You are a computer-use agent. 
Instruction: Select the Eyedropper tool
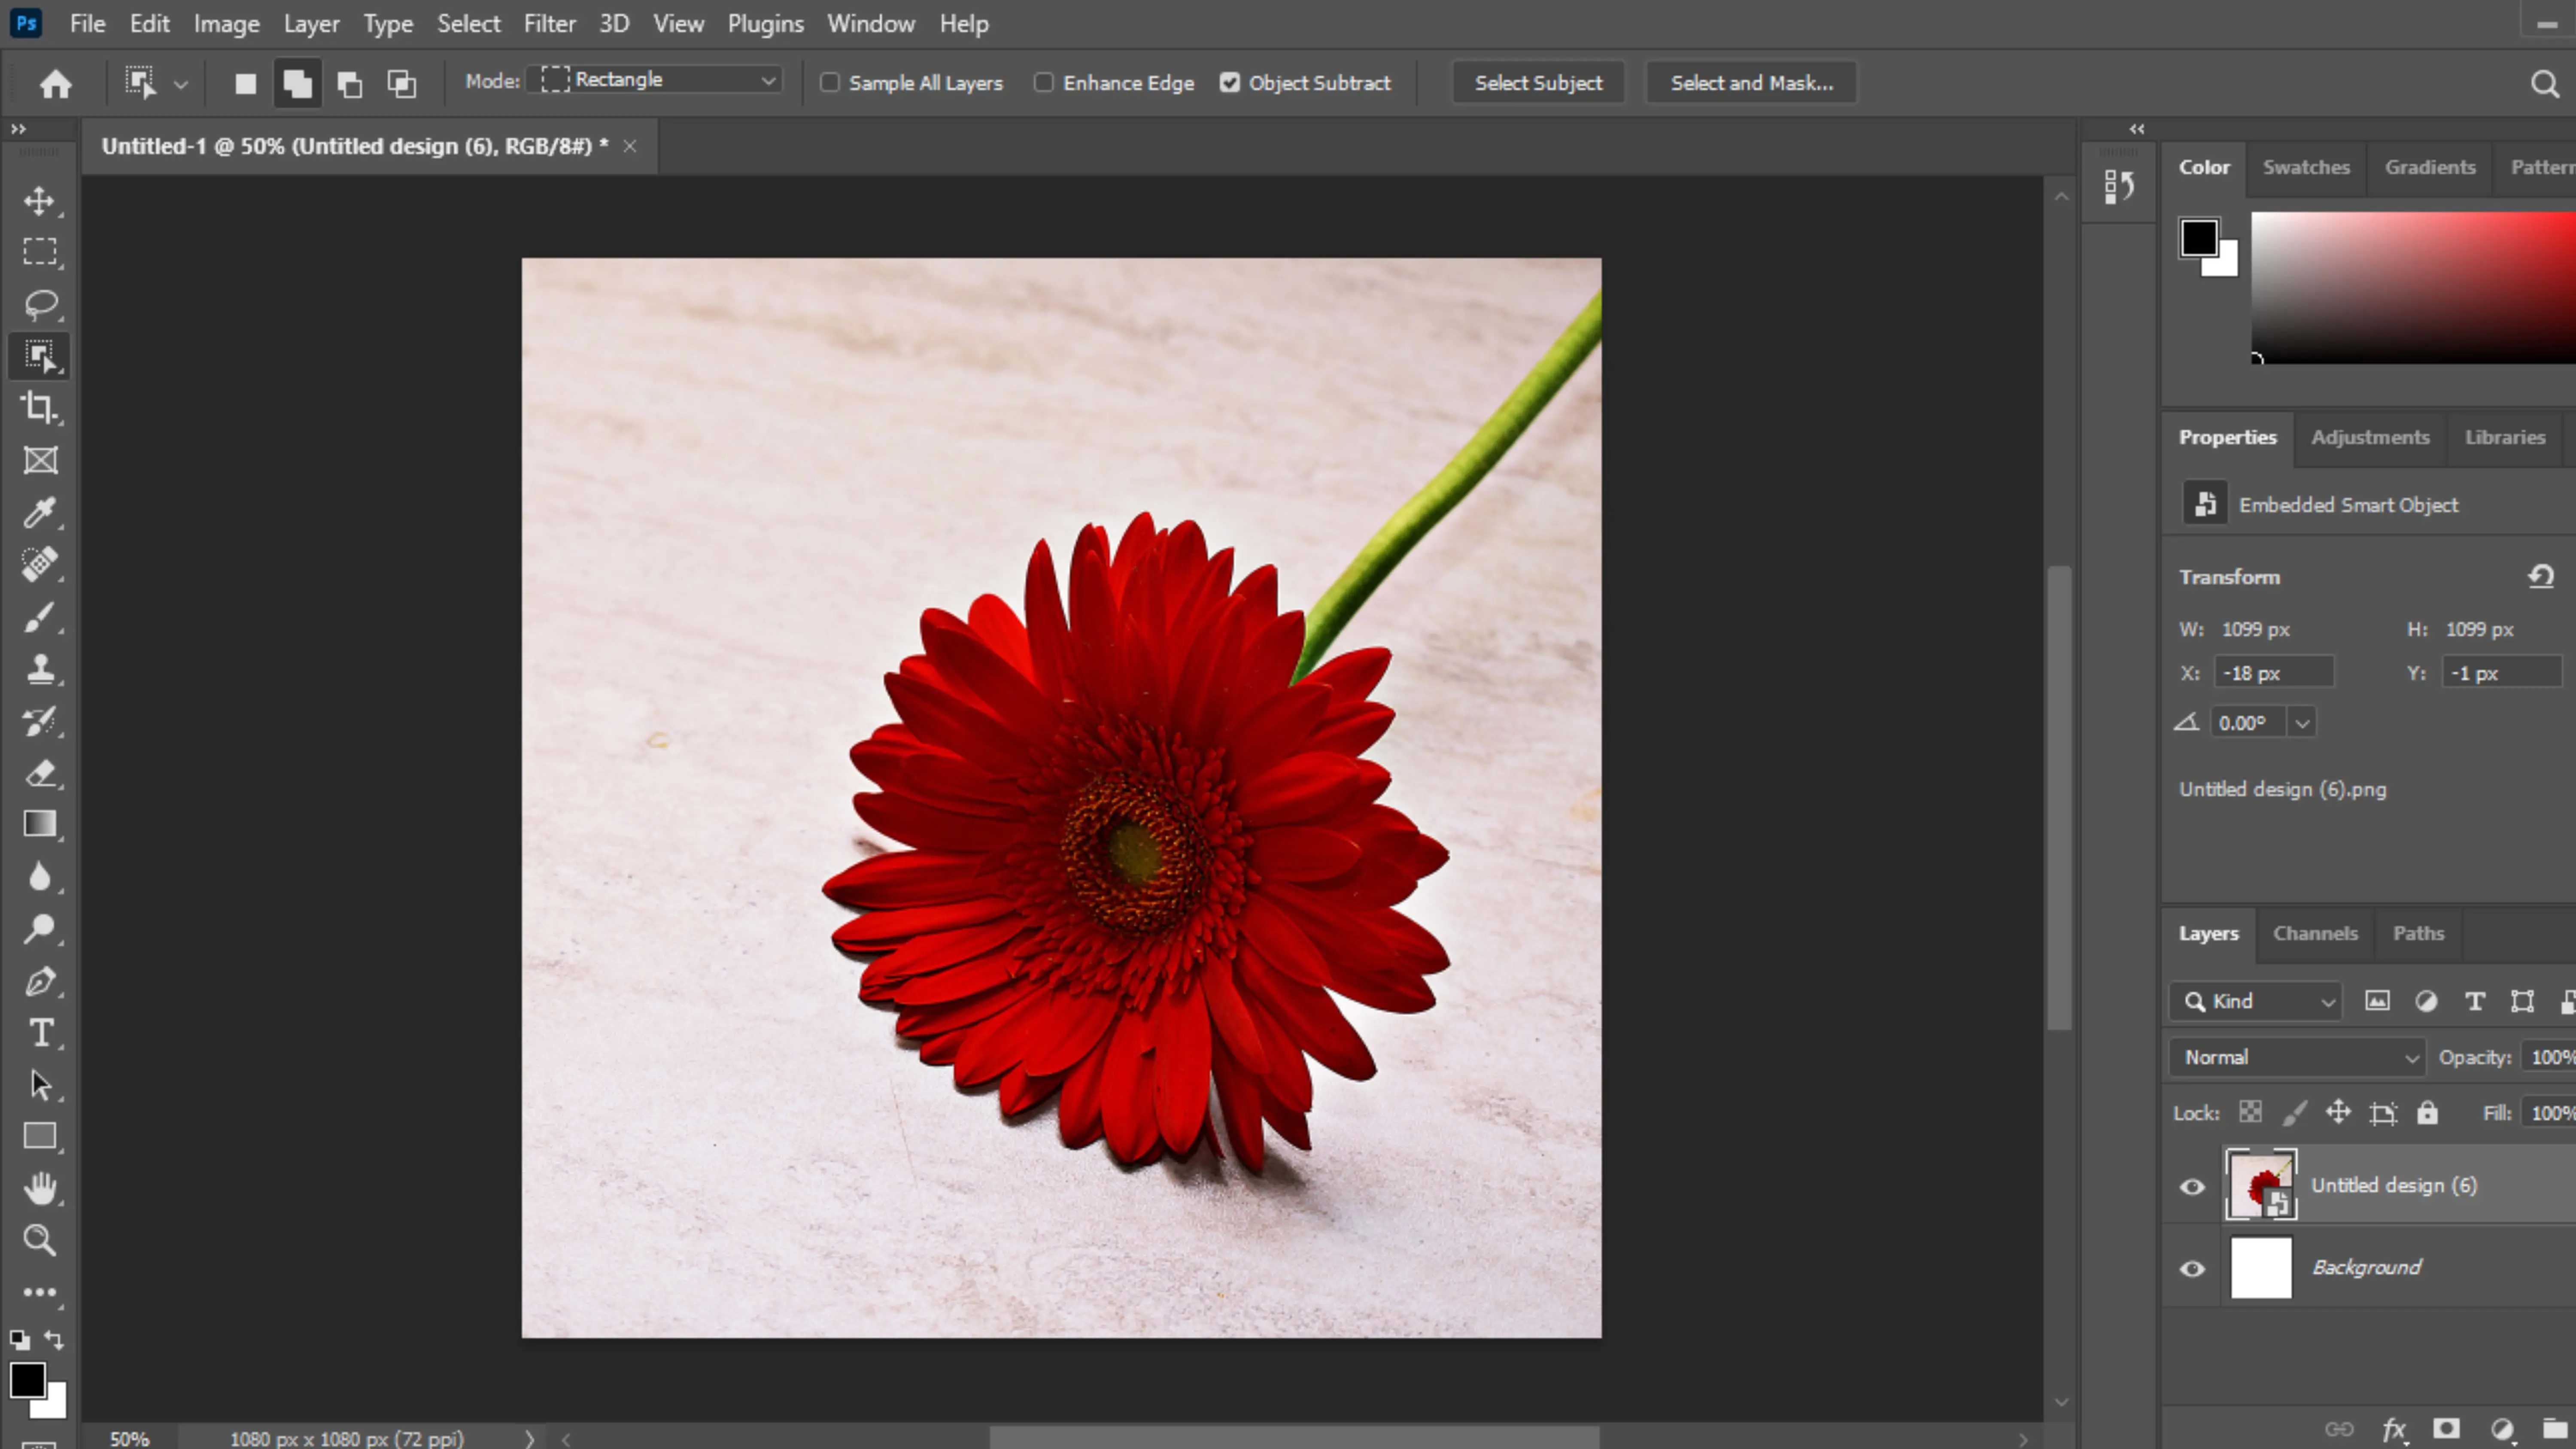pyautogui.click(x=40, y=512)
